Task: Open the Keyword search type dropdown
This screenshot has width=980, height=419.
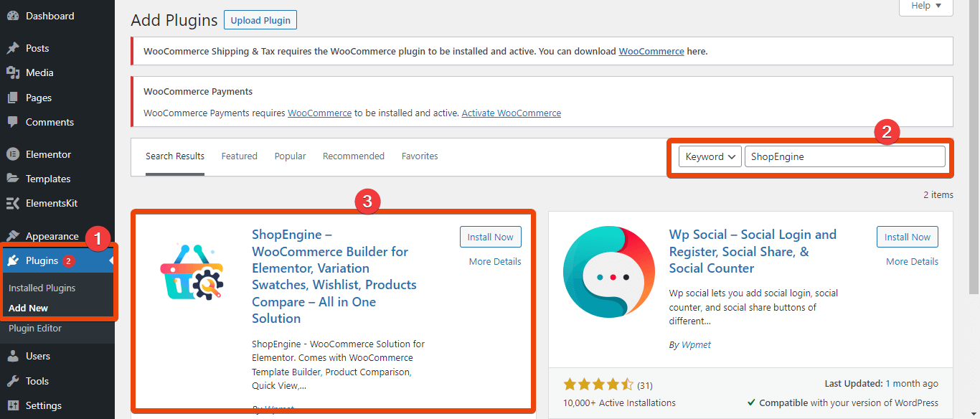Action: click(710, 156)
